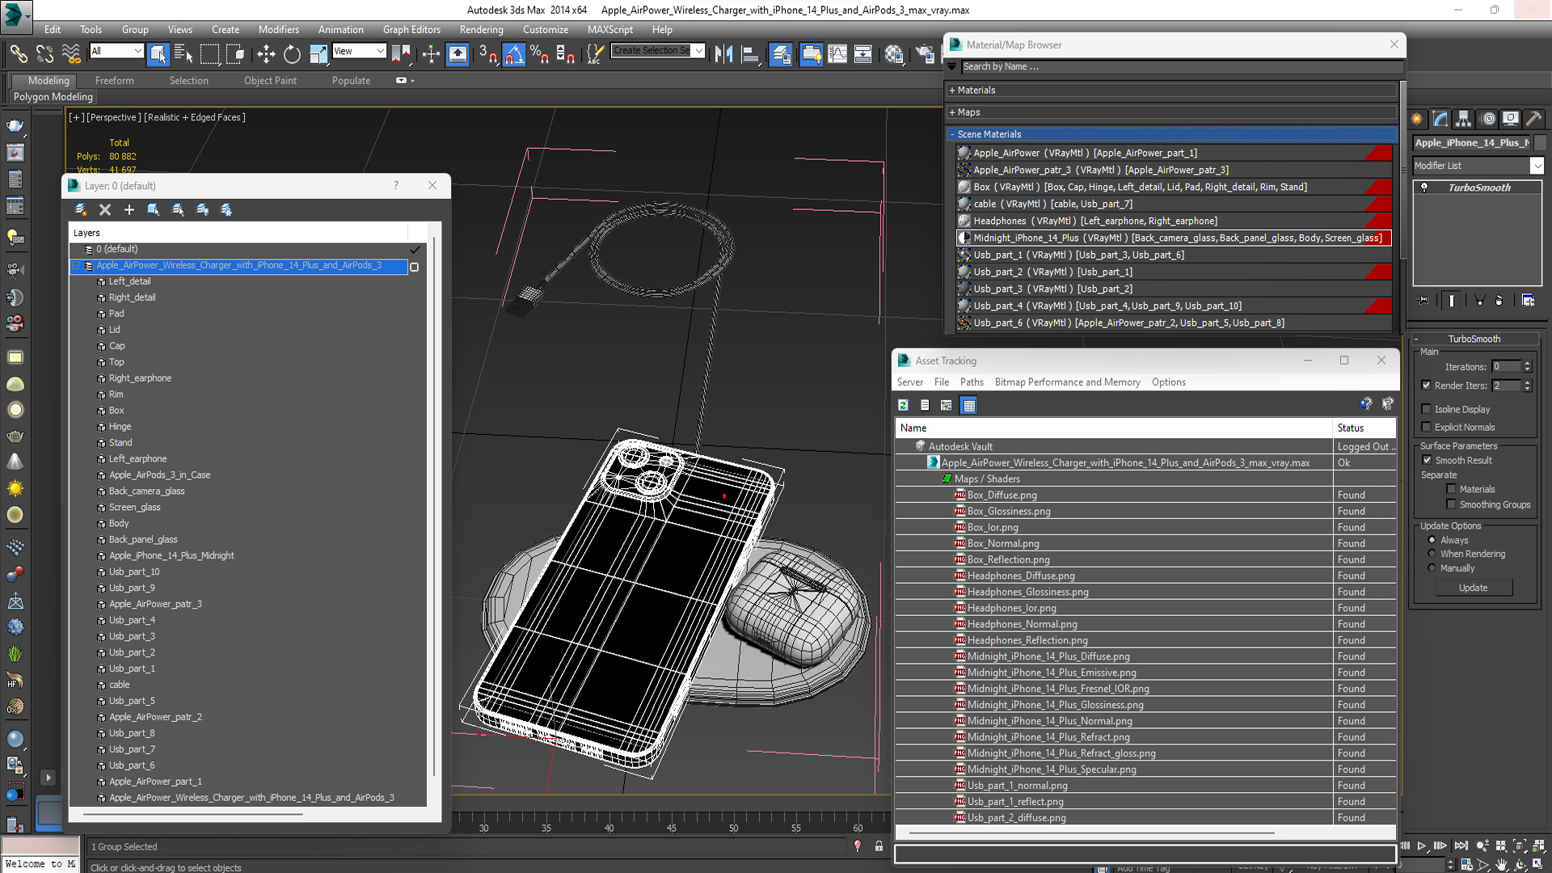Select the Manually update option
Viewport: 1552px width, 873px height.
point(1432,568)
